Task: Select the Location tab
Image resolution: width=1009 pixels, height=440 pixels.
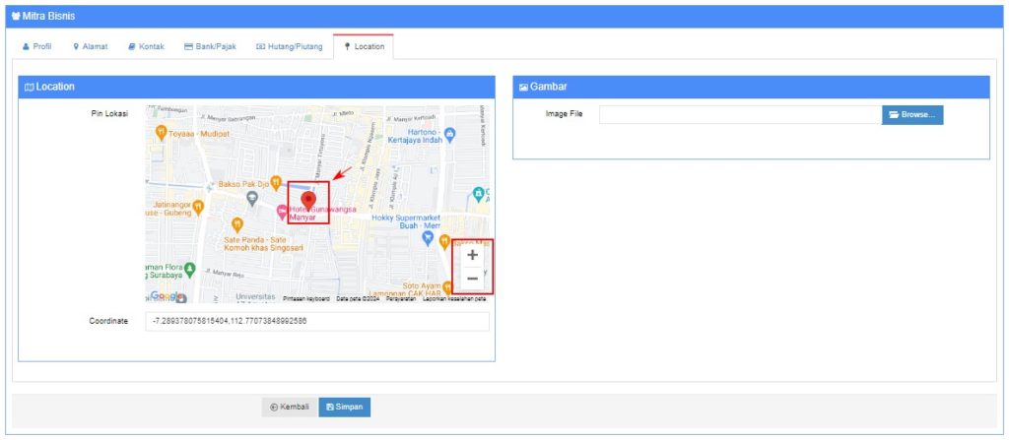Action: [364, 47]
